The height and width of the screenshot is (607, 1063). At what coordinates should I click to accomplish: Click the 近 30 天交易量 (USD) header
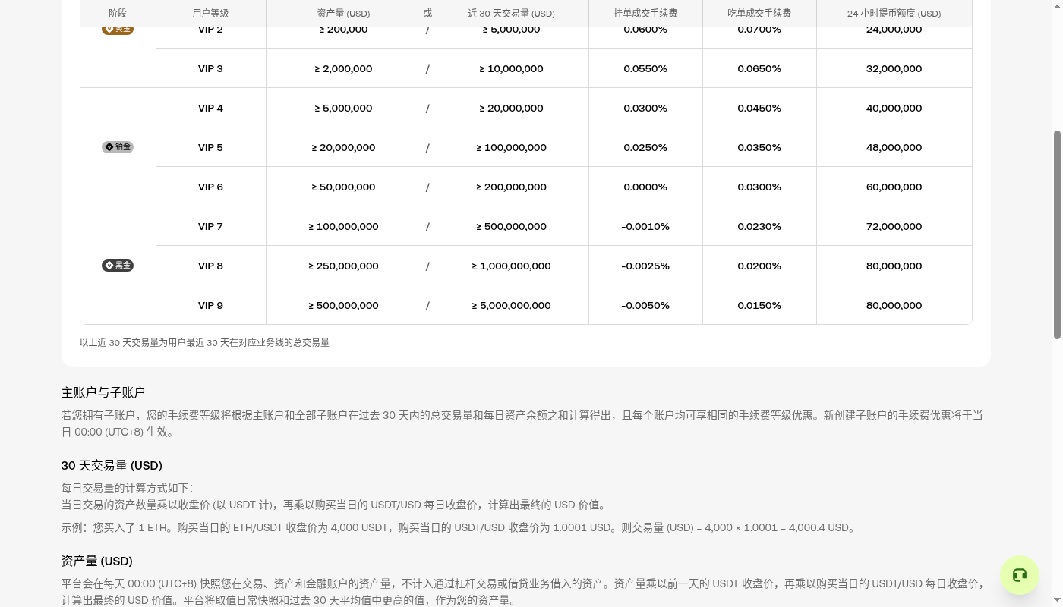tap(511, 14)
